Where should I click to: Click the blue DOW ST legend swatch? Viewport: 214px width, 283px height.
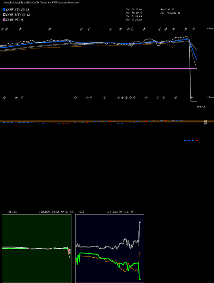click(x=4, y=9)
